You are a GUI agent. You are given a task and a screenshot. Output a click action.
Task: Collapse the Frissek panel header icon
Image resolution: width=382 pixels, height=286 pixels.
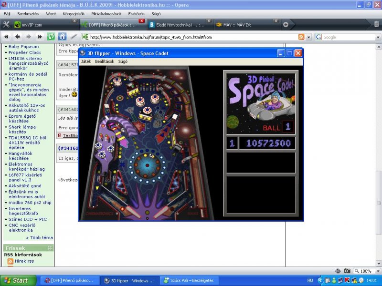click(x=50, y=248)
